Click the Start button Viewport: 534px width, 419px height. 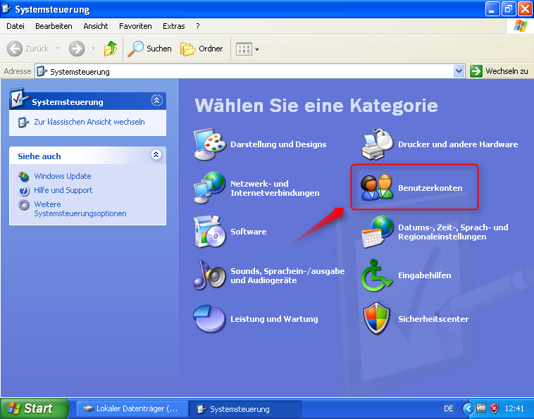pos(35,408)
